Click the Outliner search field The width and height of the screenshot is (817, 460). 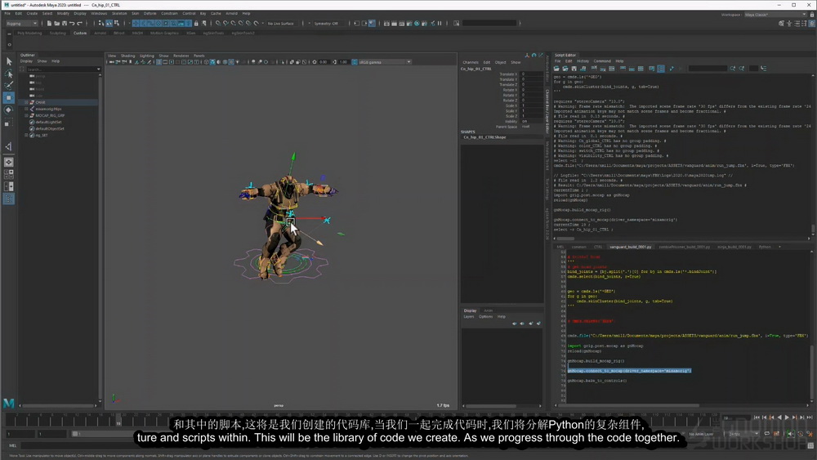(x=60, y=69)
